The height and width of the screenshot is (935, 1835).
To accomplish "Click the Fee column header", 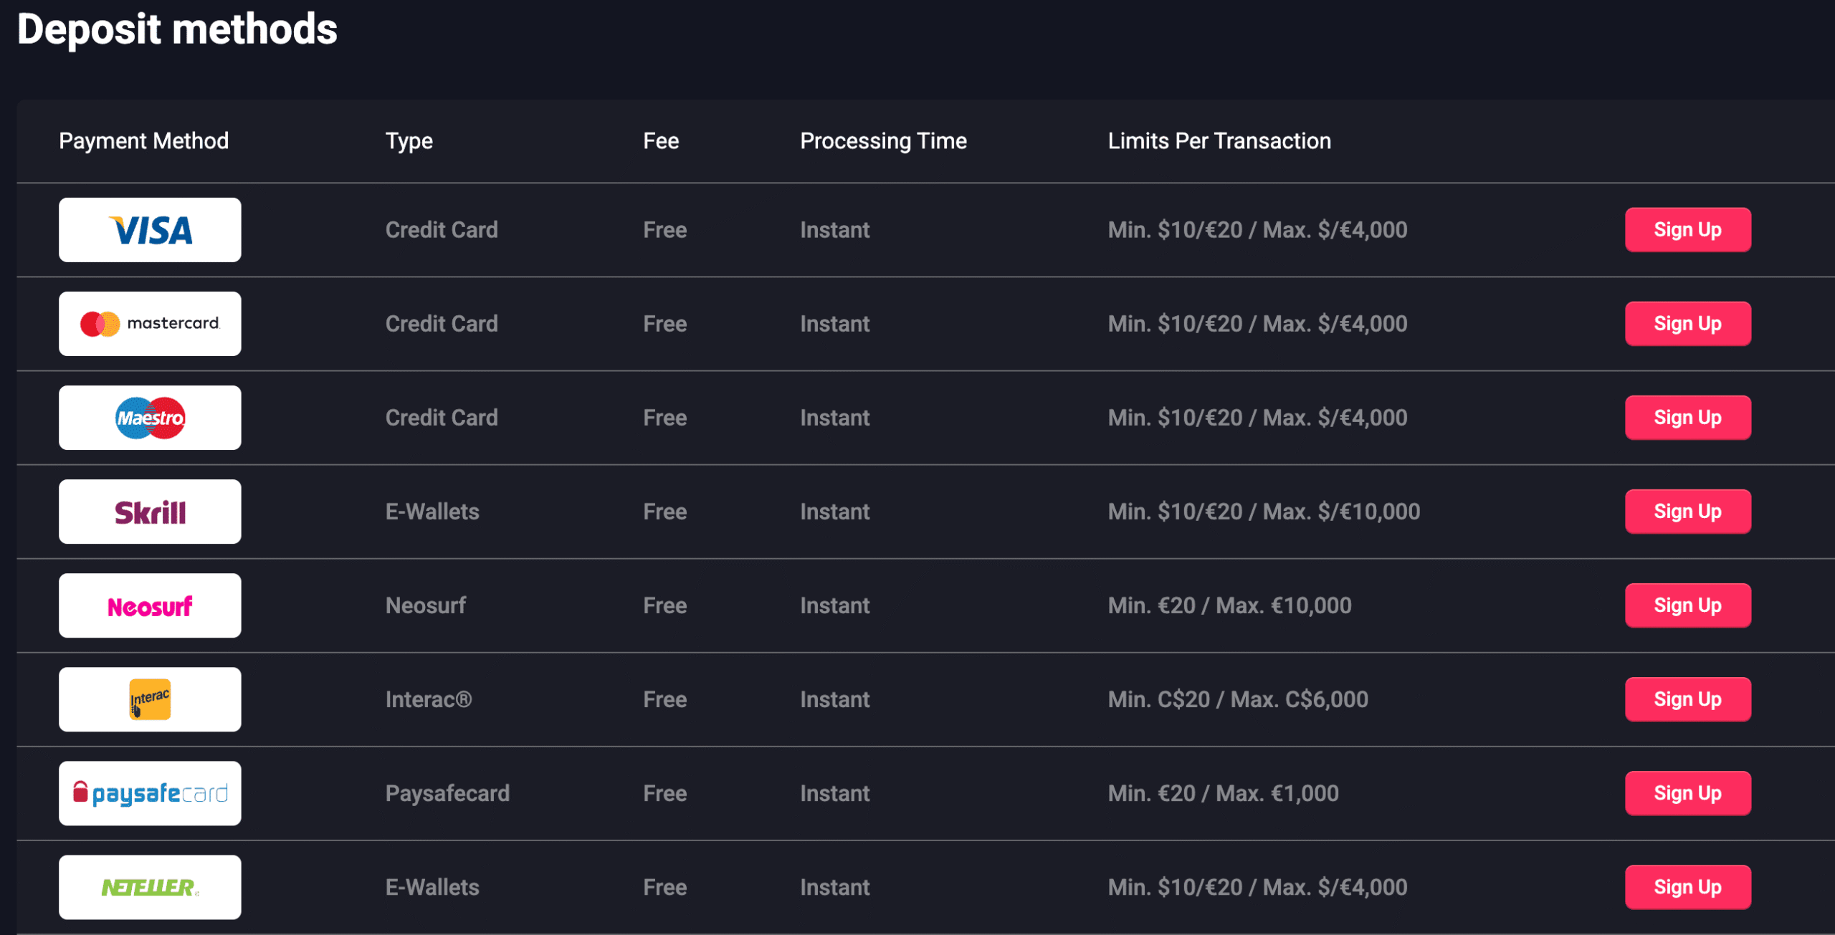I will (661, 141).
